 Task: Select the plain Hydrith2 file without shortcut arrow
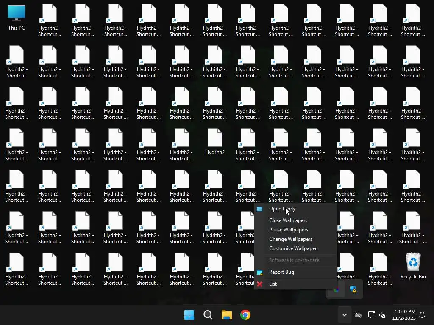pos(215,141)
